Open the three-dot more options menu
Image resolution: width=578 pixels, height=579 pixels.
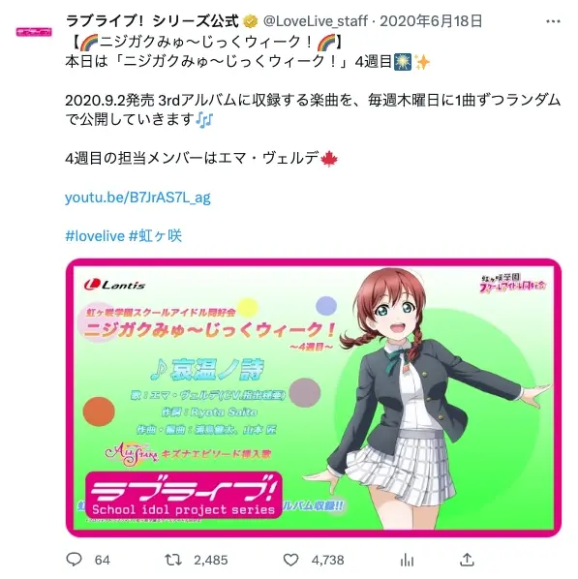coord(553,21)
